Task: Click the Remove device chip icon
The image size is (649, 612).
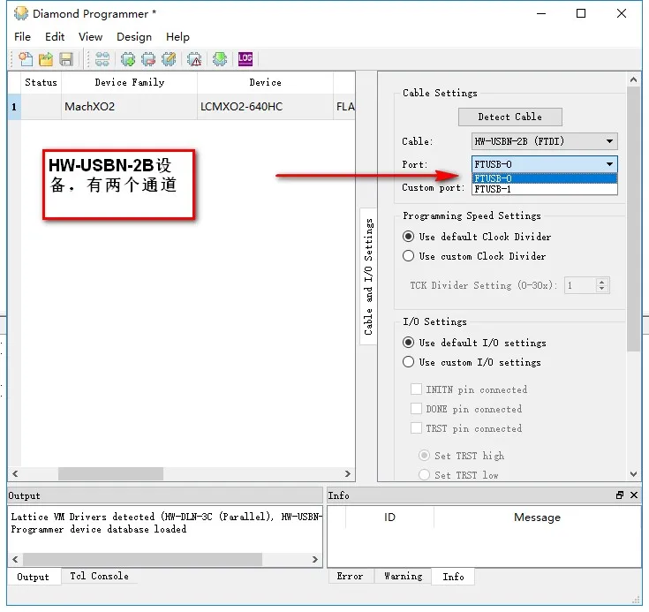Action: click(148, 59)
